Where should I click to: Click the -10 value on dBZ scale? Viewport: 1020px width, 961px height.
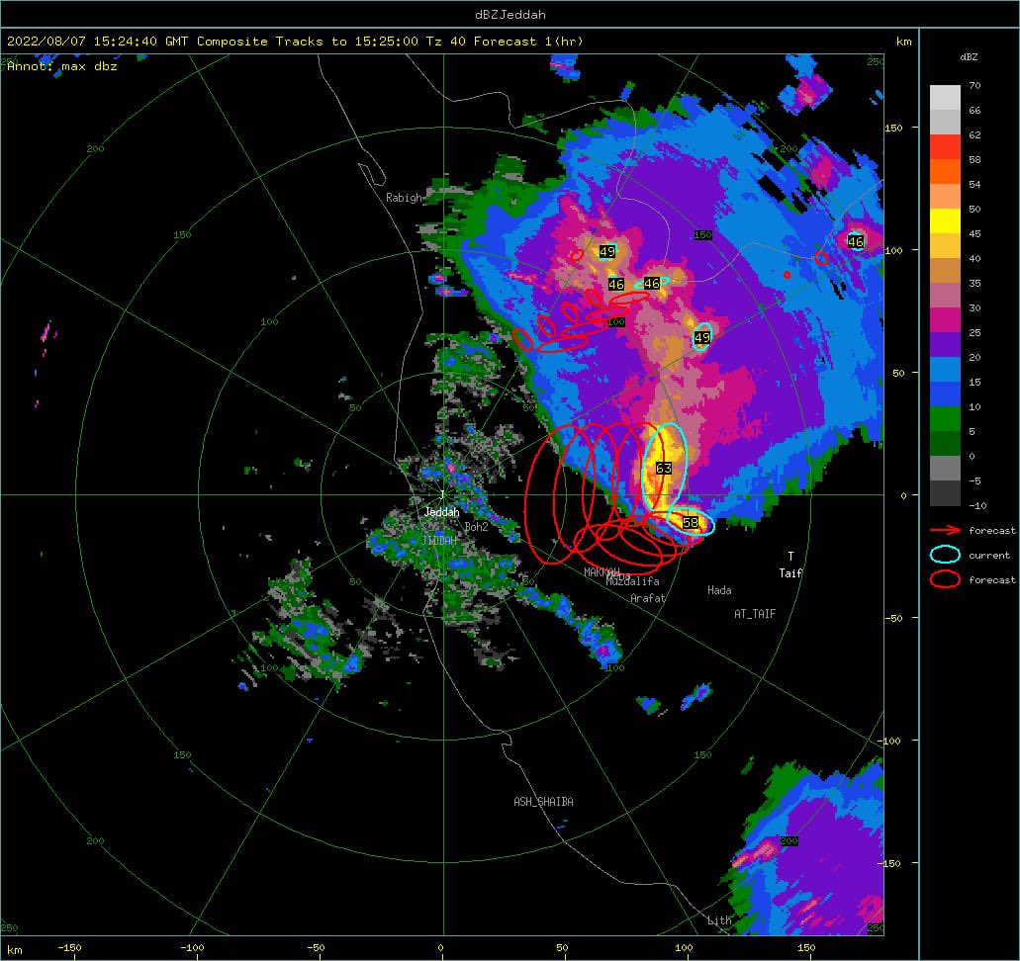coord(977,505)
